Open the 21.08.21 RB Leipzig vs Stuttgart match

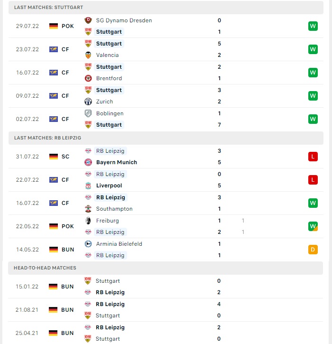[166, 310]
